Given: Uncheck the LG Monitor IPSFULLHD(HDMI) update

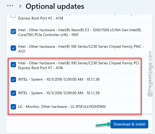Looking at the screenshot, I should 13,107.
